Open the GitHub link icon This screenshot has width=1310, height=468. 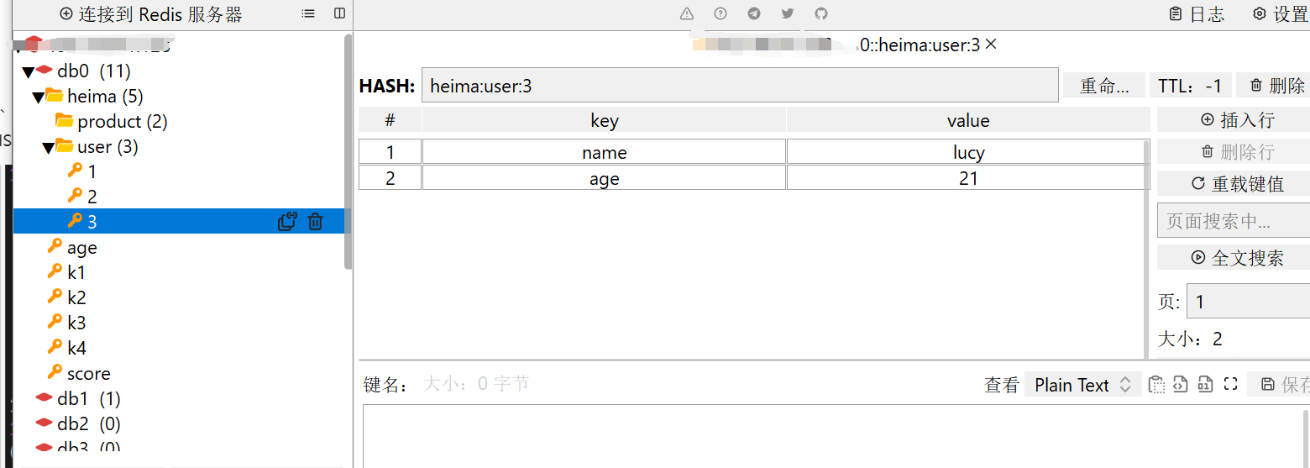821,13
